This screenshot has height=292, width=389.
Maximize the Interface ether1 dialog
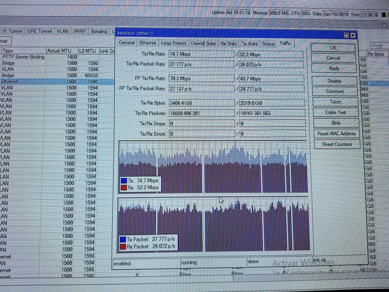(x=346, y=35)
